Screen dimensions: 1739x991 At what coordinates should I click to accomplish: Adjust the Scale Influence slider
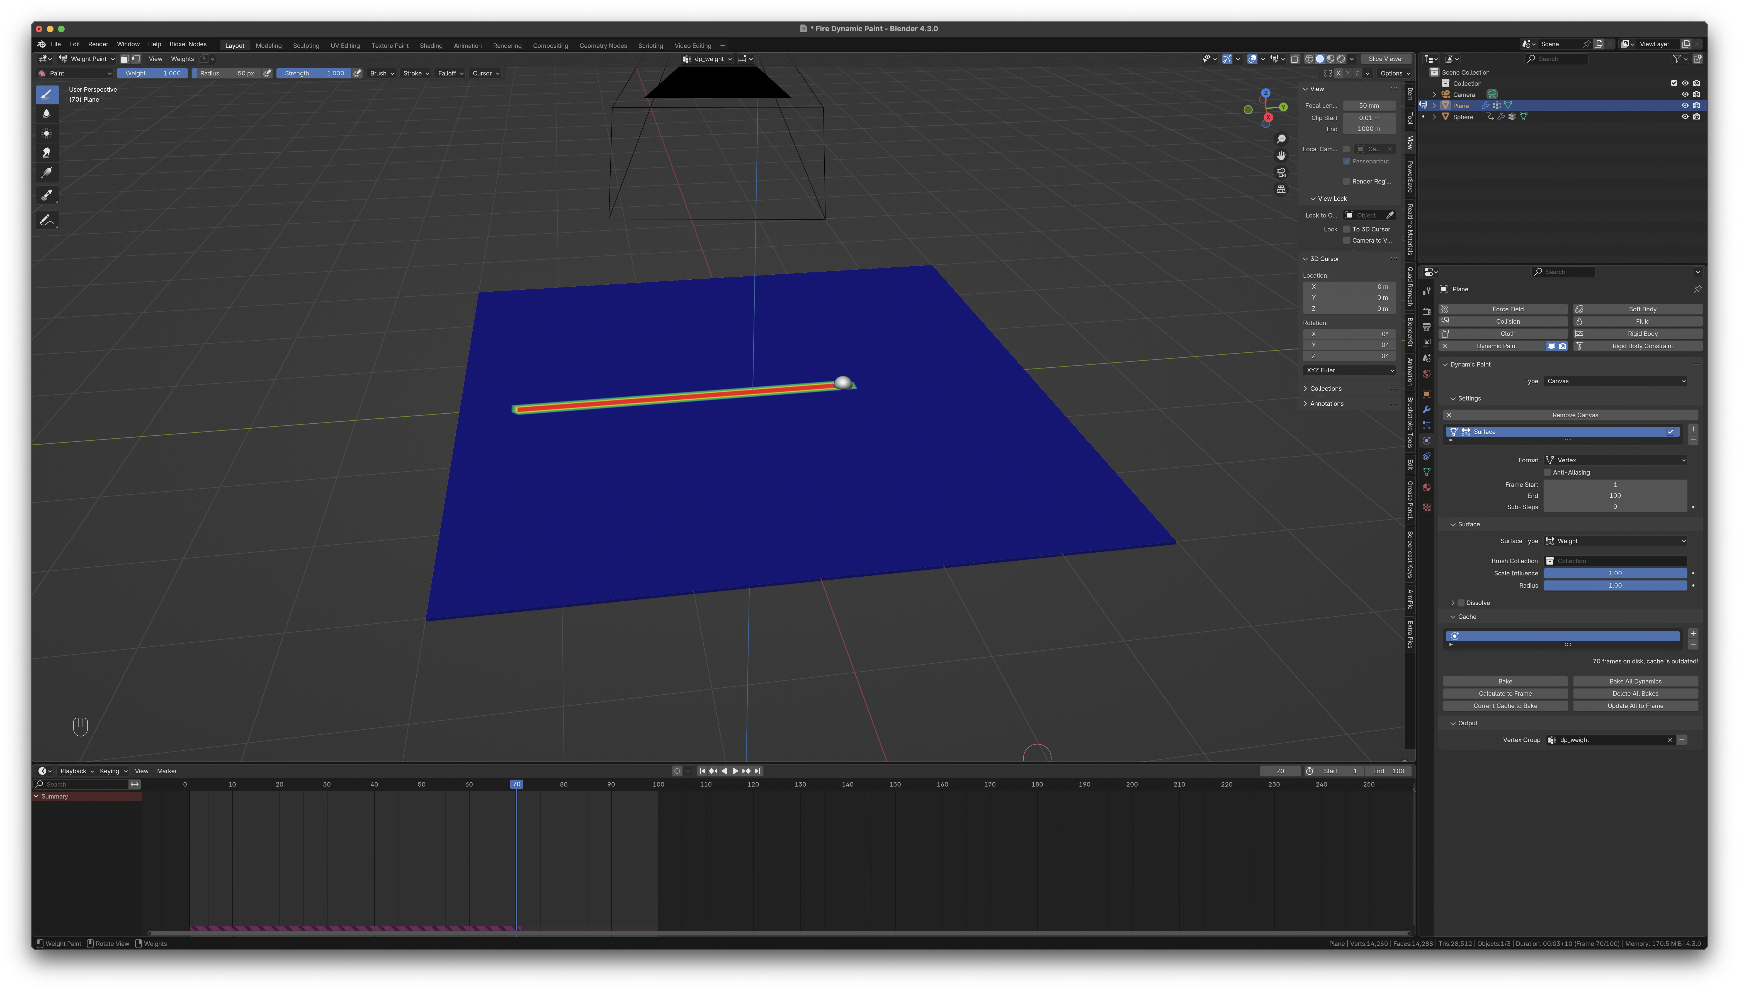click(1615, 573)
